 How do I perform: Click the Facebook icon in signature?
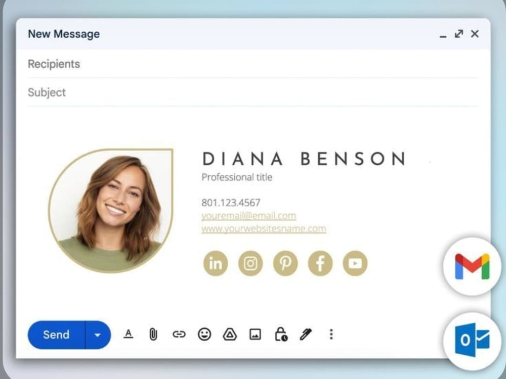(320, 263)
